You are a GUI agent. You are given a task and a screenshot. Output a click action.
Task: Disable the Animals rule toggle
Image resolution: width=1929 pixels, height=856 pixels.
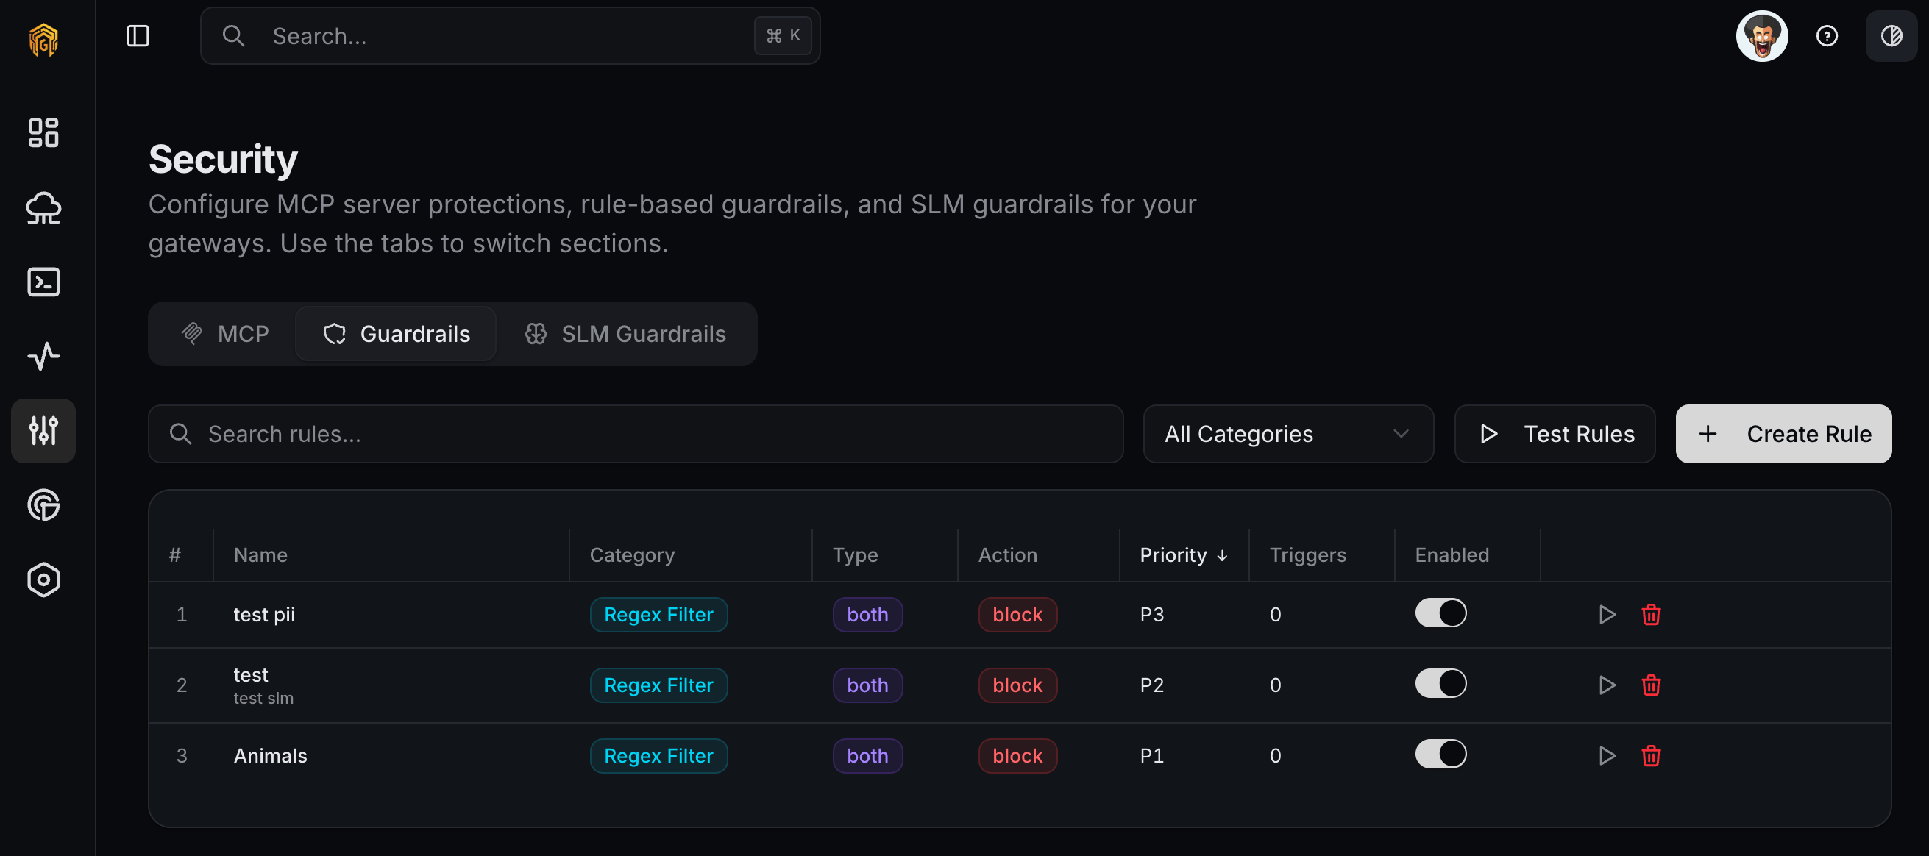pos(1440,754)
